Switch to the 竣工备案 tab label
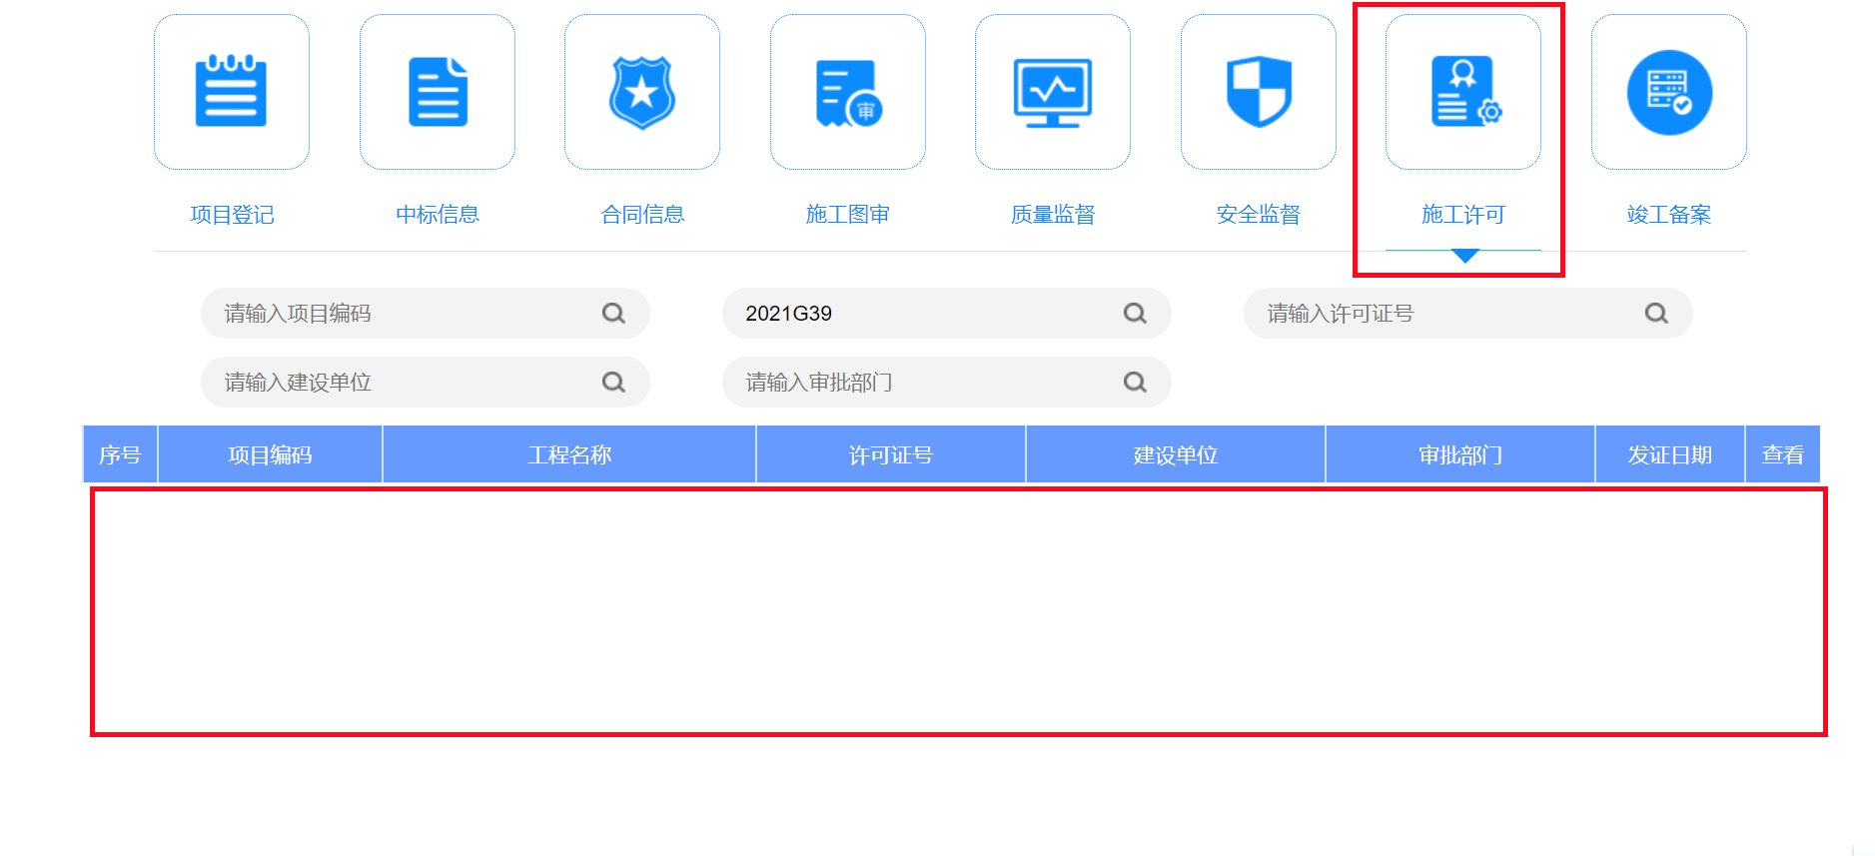The height and width of the screenshot is (856, 1875). [x=1669, y=215]
